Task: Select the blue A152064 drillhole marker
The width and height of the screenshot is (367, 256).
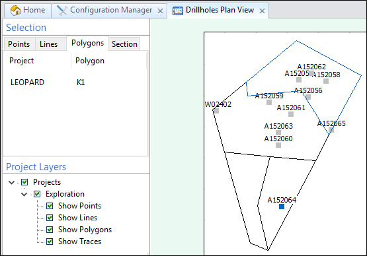Action: 282,207
